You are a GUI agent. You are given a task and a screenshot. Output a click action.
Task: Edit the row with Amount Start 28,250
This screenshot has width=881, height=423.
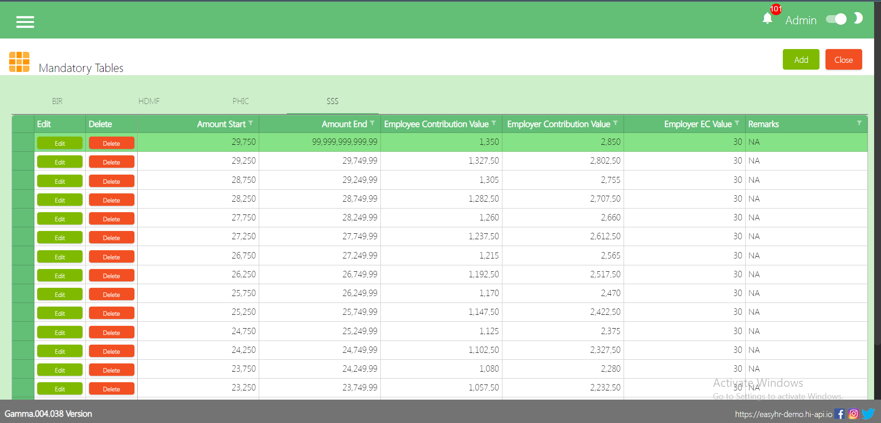(60, 200)
